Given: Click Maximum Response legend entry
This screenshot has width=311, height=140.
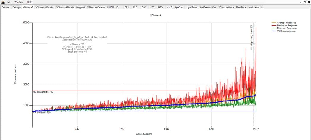Looking at the screenshot, I should pyautogui.click(x=285, y=26).
